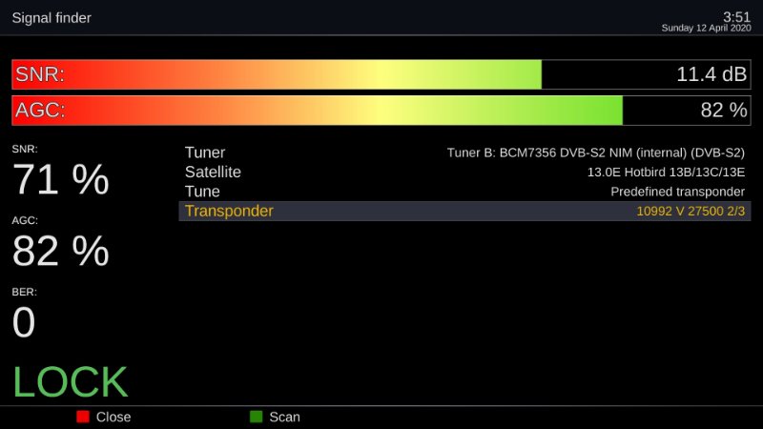
Task: Click the SNR signal level bar
Action: click(x=277, y=74)
